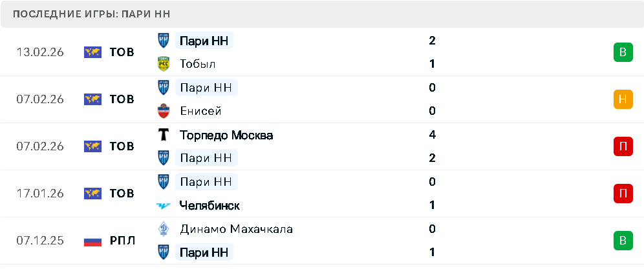Click red П badge for Челябинск match
Viewport: 644px width, 269px height.
click(x=623, y=194)
